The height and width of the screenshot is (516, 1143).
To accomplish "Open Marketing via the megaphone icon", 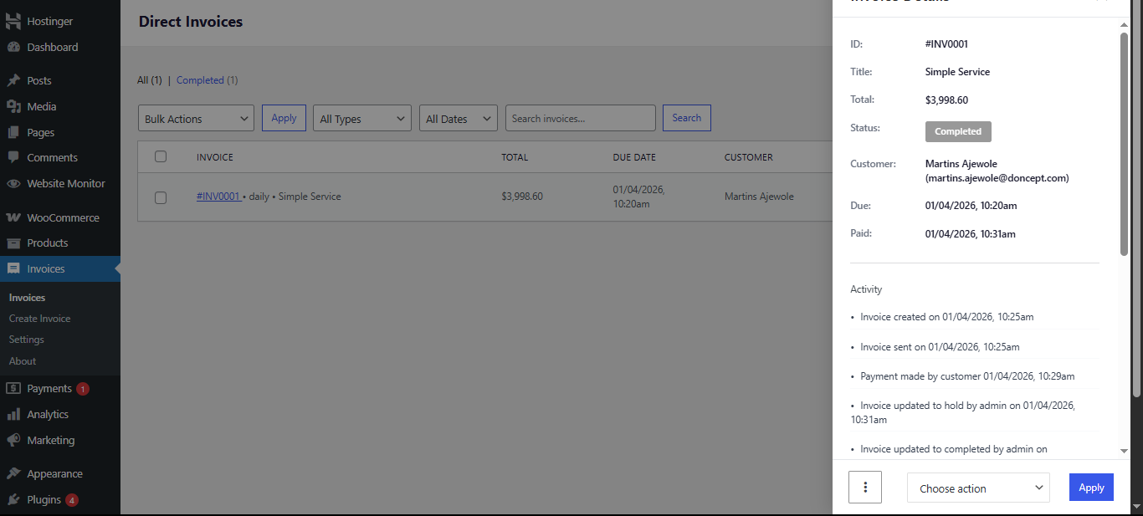I will (13, 440).
